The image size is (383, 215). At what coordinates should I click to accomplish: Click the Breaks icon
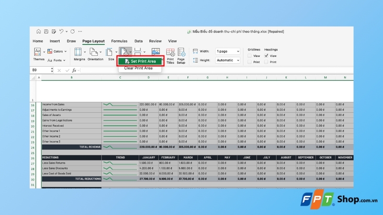(x=138, y=52)
